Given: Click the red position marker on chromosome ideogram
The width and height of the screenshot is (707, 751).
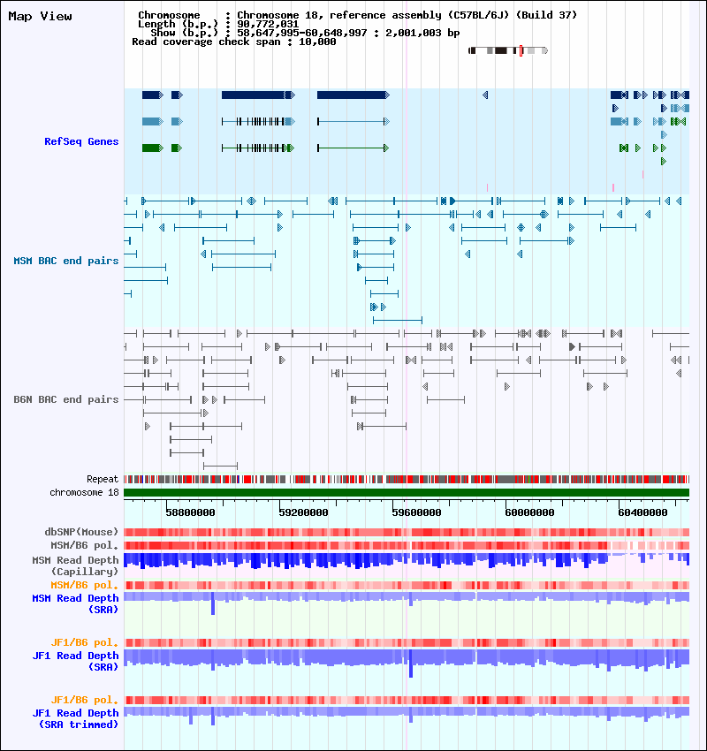Looking at the screenshot, I should 521,50.
